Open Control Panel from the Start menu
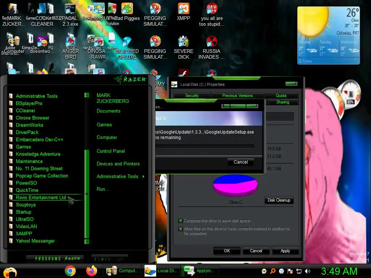Viewport: 371px width, 278px height. (111, 151)
